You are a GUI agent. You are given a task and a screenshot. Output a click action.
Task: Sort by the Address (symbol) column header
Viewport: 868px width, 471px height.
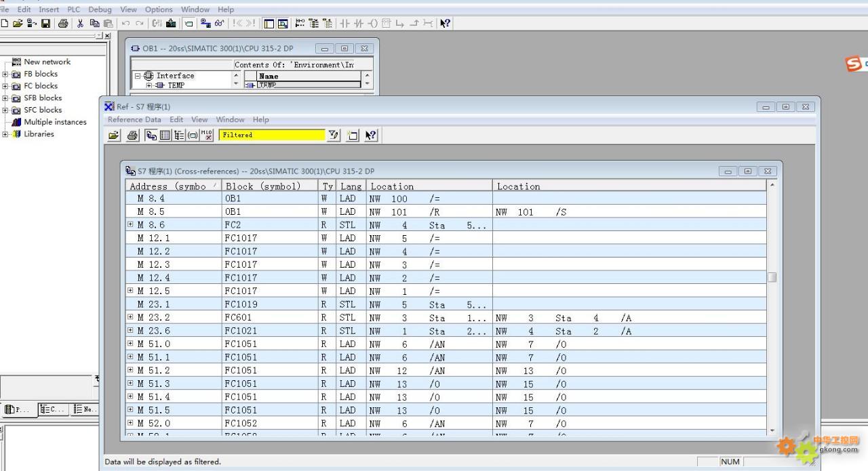(x=174, y=186)
